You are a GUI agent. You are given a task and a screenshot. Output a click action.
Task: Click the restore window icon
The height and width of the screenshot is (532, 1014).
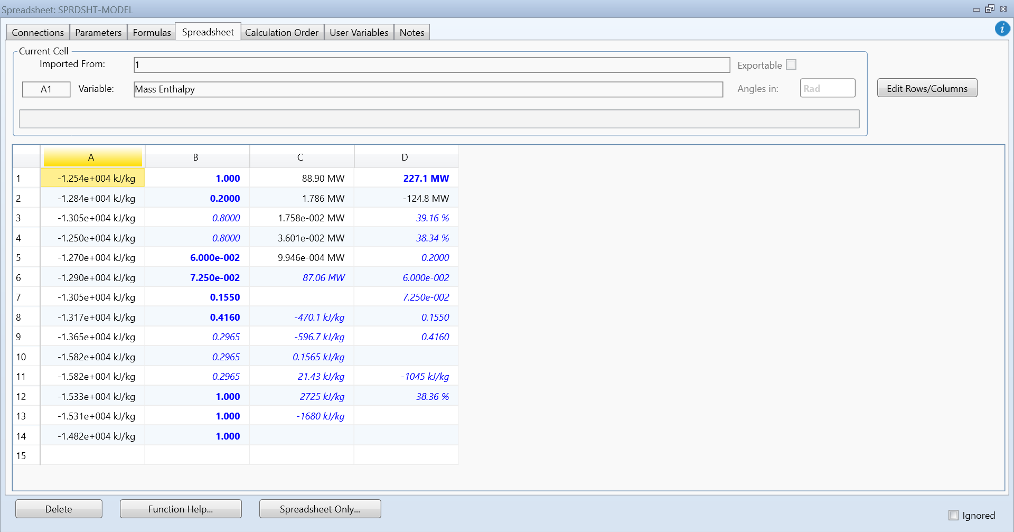click(990, 9)
